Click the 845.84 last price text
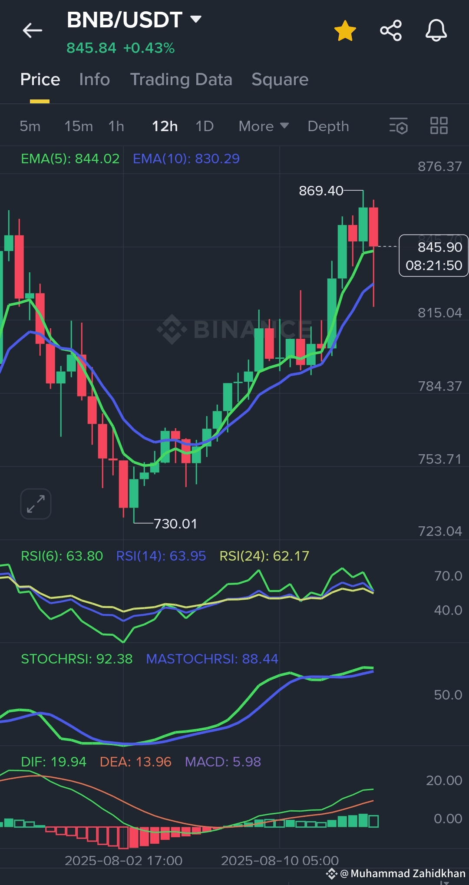 [x=91, y=48]
